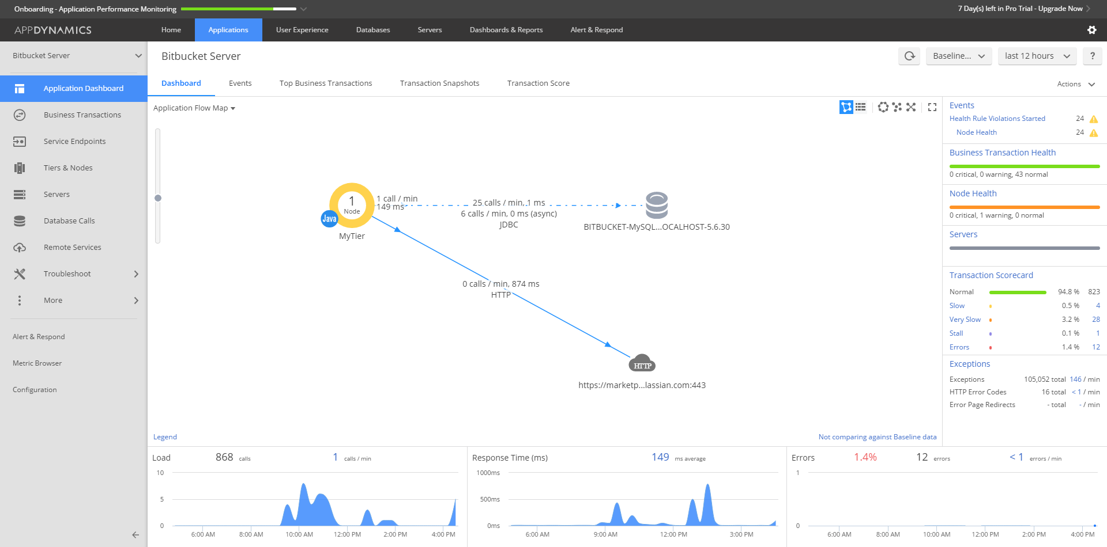Switch to grid list view icon
Viewport: 1107px width, 547px height.
point(860,107)
